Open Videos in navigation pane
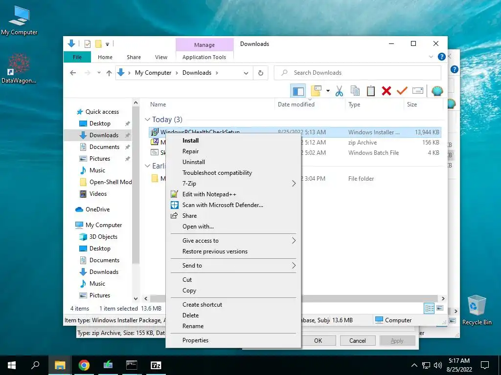The height and width of the screenshot is (375, 501). tap(98, 194)
